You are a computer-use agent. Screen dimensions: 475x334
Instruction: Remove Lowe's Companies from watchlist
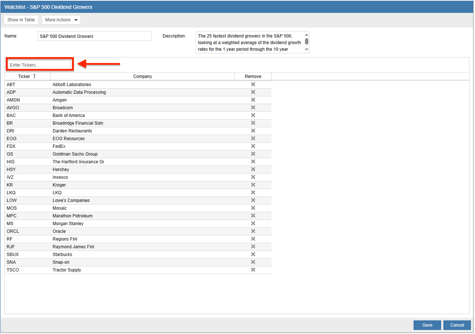pyautogui.click(x=253, y=200)
